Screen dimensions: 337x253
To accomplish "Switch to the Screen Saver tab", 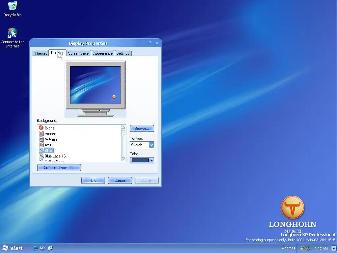I will tap(79, 53).
